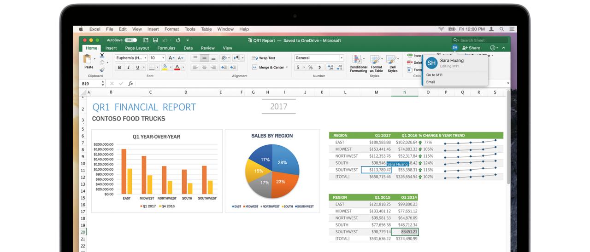Click the red font color button
The width and height of the screenshot is (590, 252).
click(x=177, y=67)
